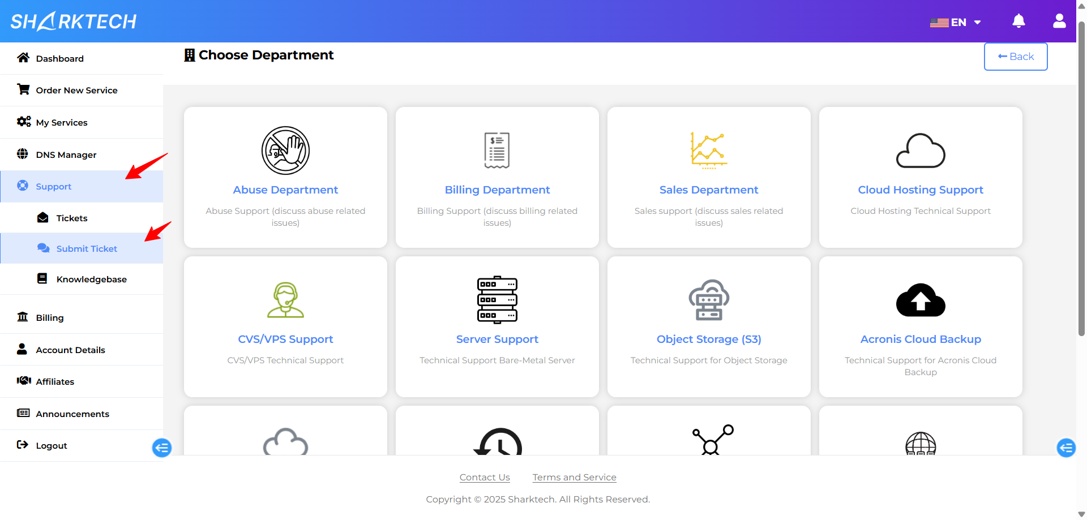Click the My Services gears icon
This screenshot has height=520, width=1087.
[24, 122]
